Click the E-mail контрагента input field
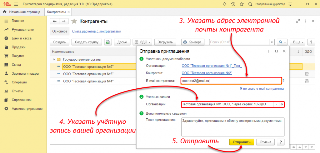The height and width of the screenshot is (153, 320). (231, 81)
